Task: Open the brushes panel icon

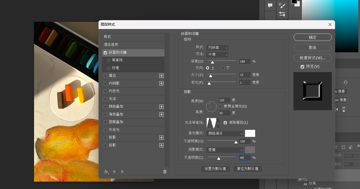Action: click(x=282, y=14)
